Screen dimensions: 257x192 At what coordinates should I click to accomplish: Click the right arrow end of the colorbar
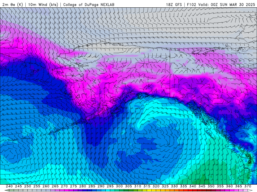coord(250,190)
